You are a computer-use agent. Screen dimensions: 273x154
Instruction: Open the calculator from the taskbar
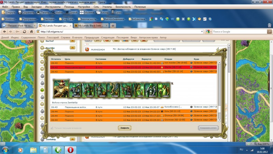coord(45,150)
